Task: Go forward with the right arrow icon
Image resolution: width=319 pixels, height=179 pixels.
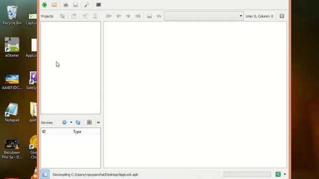Action: 128,16
